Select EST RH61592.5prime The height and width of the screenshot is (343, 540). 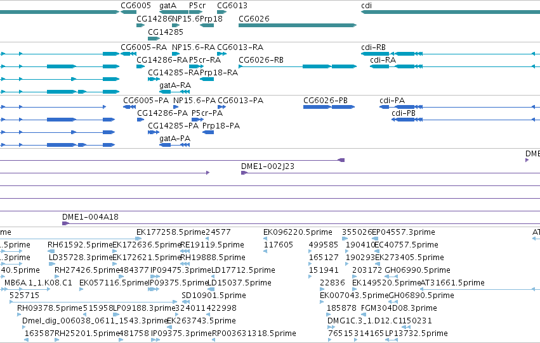pos(80,245)
